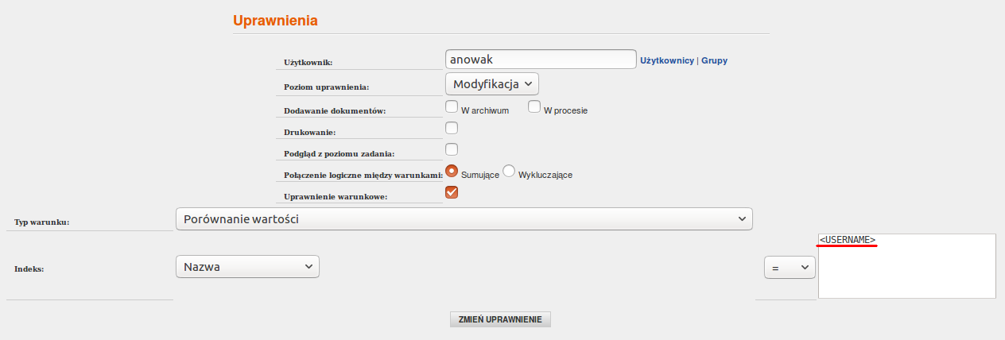Select the Wykluczające radio button
The image size is (1005, 340).
(x=509, y=171)
